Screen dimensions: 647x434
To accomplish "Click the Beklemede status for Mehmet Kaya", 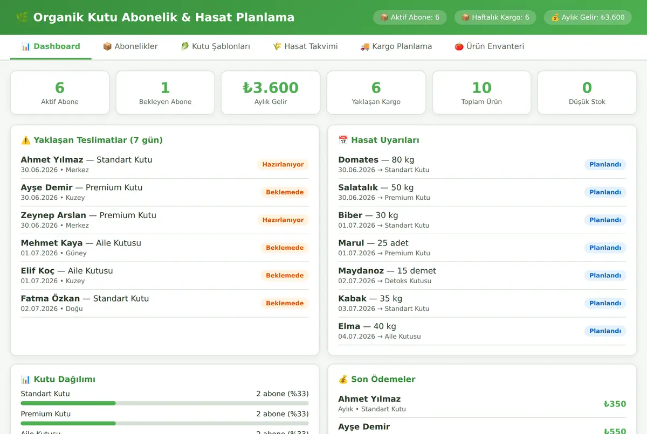I will (285, 248).
